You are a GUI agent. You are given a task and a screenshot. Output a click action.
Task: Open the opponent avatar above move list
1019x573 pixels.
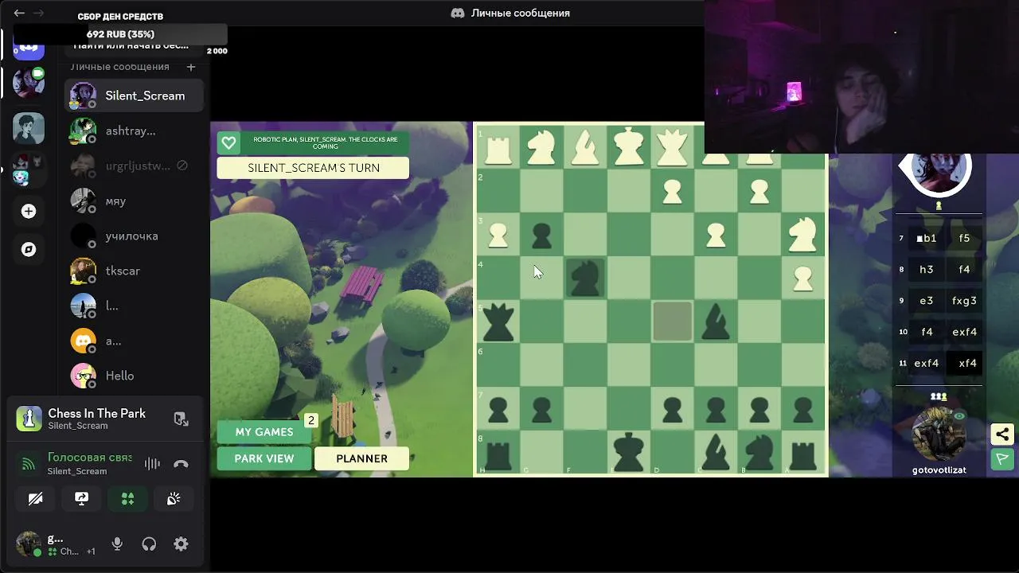tap(939, 173)
